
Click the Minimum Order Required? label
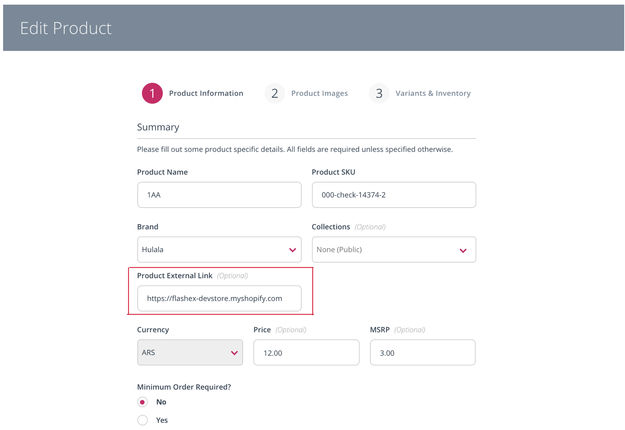click(184, 387)
